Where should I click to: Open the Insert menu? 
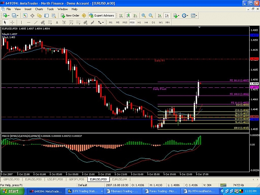pyautogui.click(x=28, y=9)
